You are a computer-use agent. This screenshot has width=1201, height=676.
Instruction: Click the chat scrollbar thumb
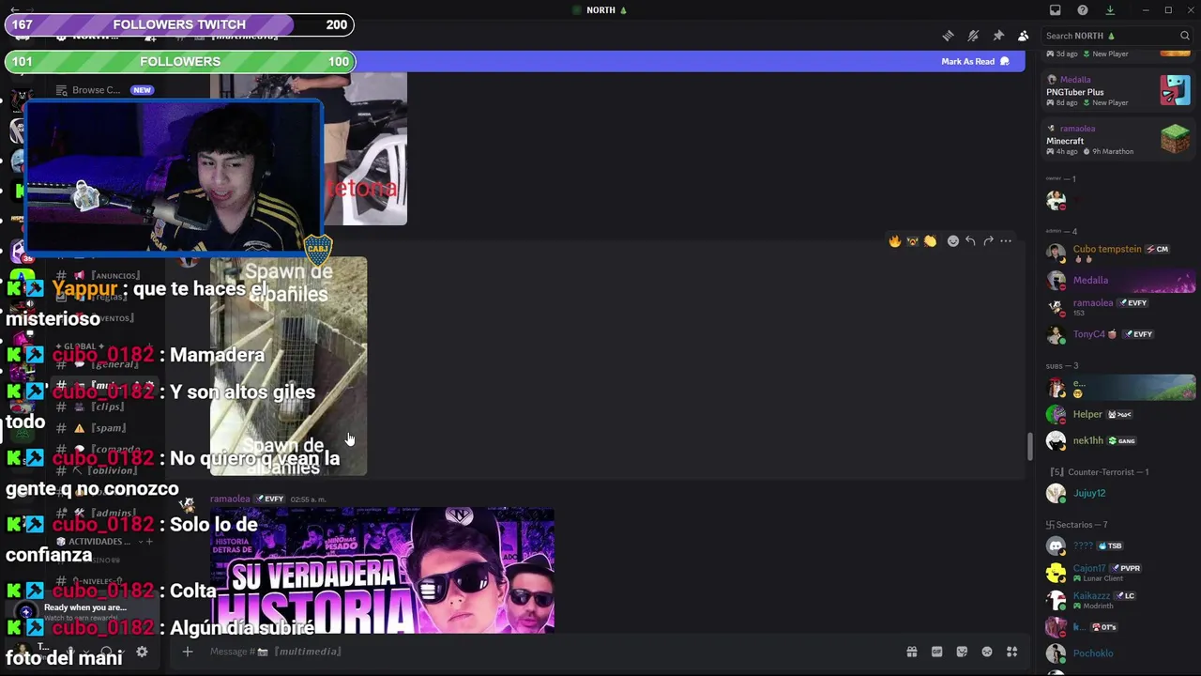tap(1029, 447)
